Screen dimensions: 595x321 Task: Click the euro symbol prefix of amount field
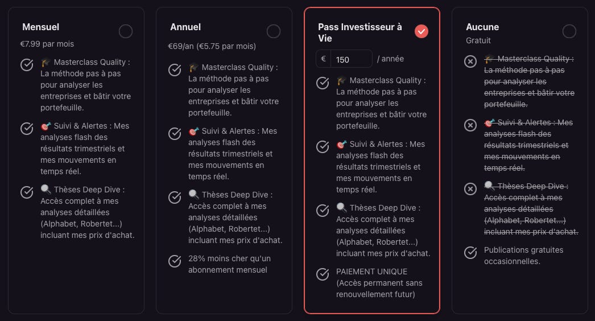point(323,59)
